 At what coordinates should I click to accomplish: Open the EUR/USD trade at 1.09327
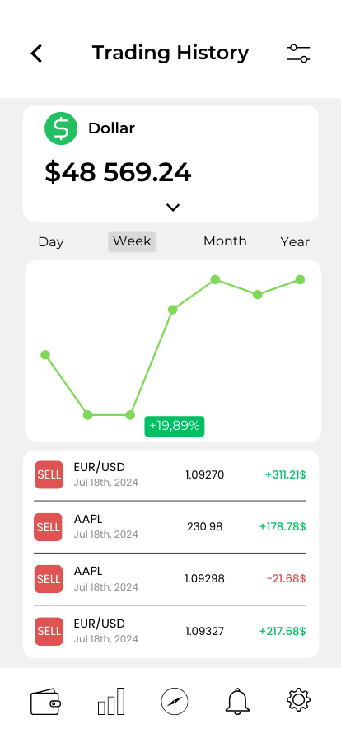click(x=170, y=631)
